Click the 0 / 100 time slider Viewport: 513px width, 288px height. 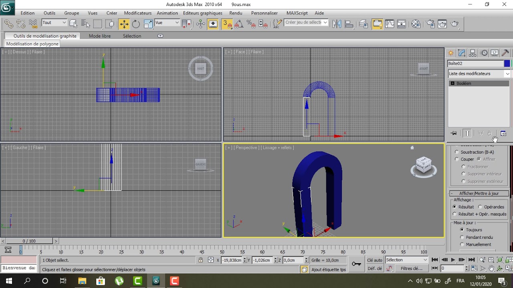29,241
